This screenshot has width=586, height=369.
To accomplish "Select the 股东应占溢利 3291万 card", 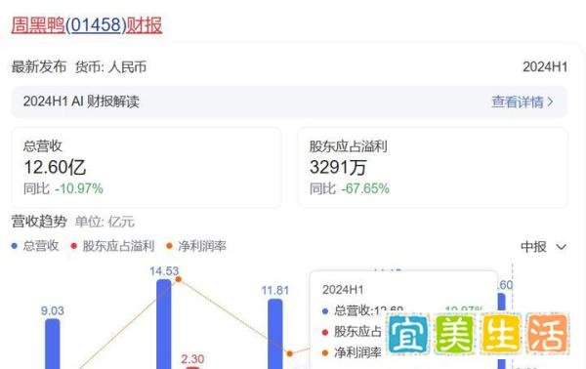I will coord(433,167).
